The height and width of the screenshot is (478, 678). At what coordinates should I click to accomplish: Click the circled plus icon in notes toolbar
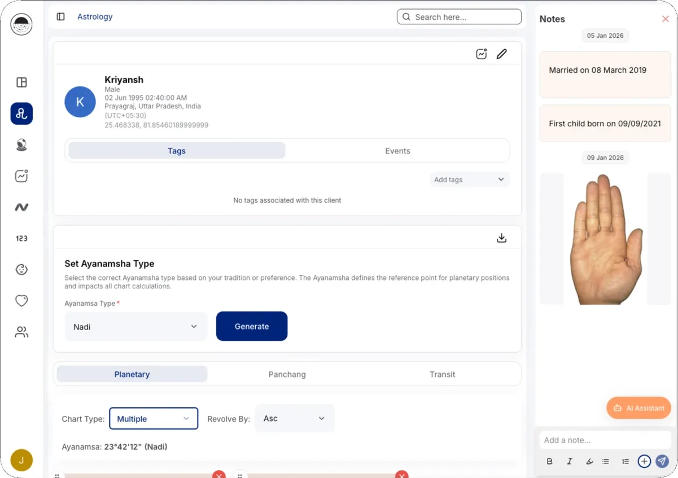pos(644,461)
